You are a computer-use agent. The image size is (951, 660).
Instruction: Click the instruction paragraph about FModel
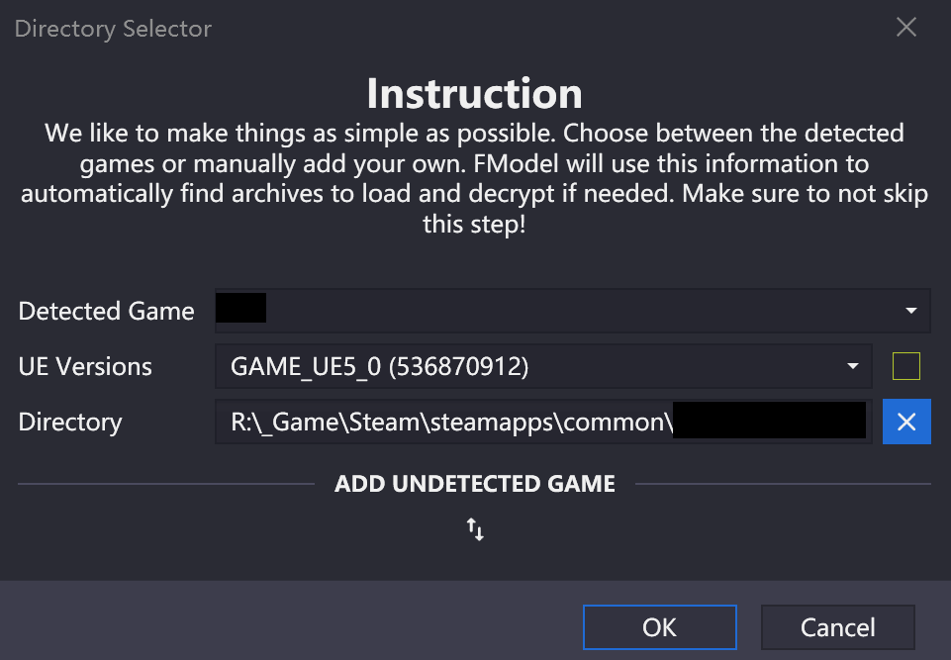pyautogui.click(x=474, y=178)
